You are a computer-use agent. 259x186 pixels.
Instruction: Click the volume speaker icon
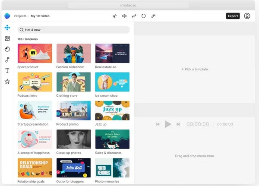tap(124, 16)
